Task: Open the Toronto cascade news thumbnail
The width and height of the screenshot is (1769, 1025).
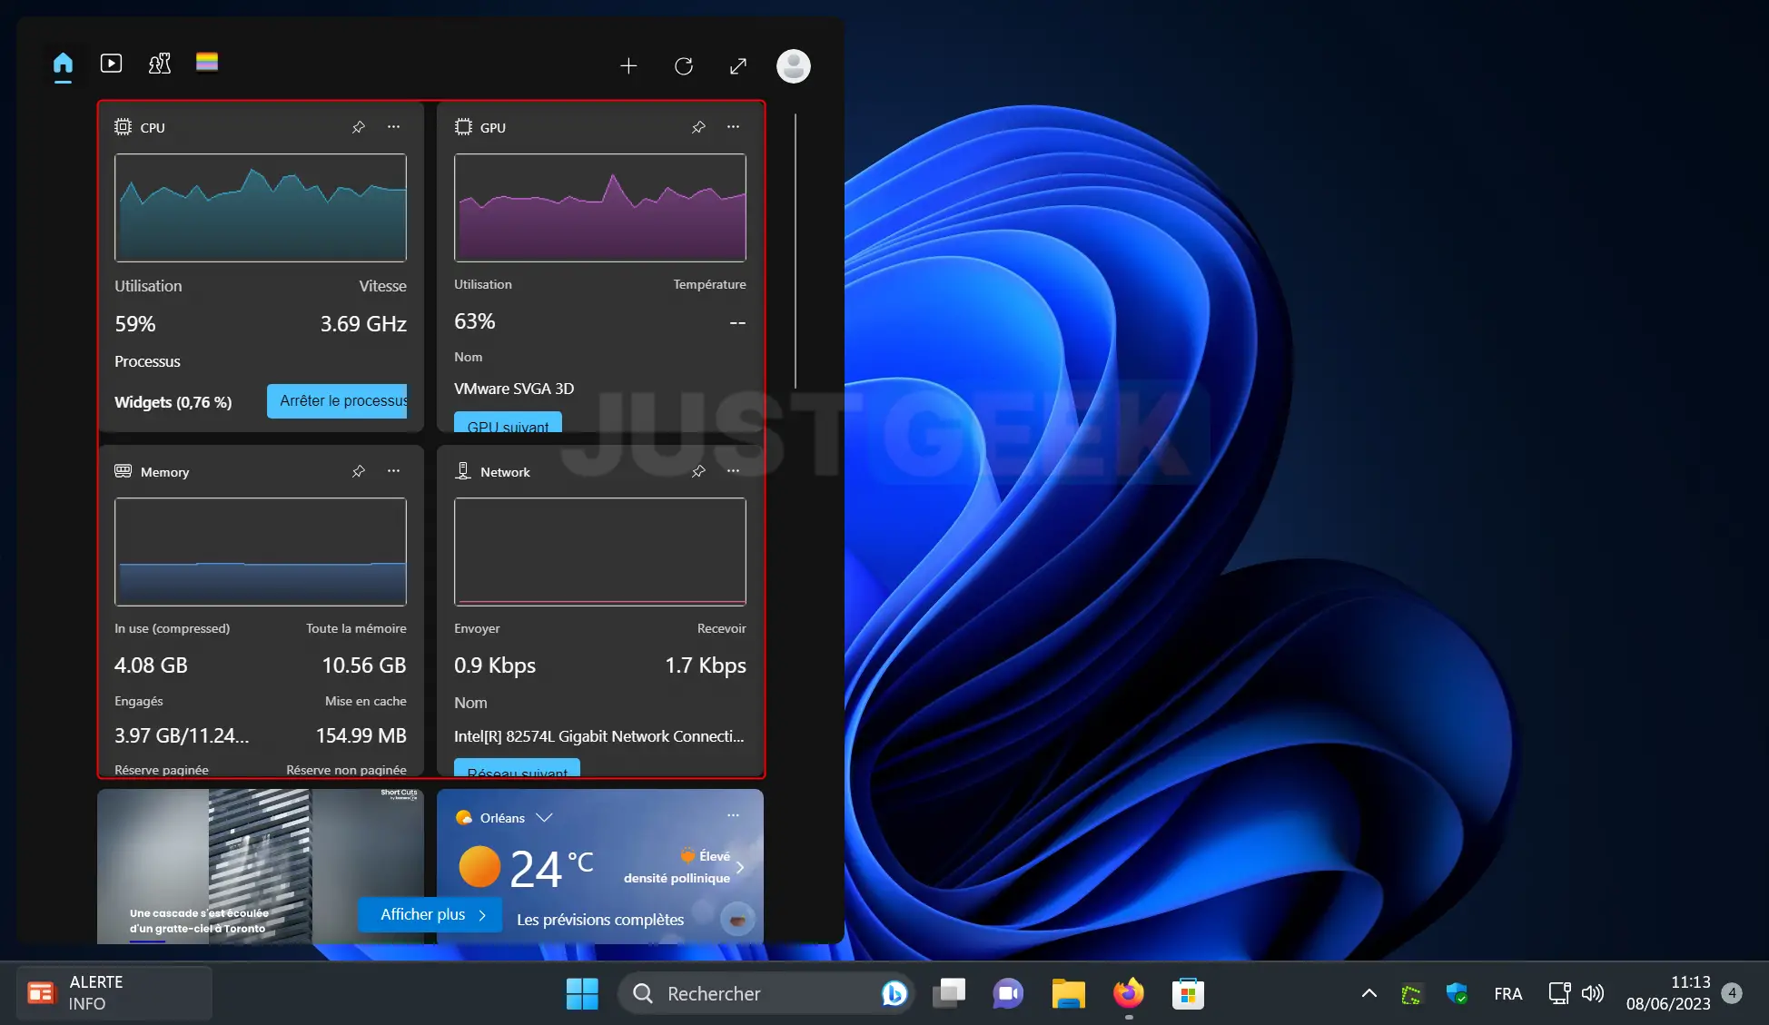Action: coord(261,866)
